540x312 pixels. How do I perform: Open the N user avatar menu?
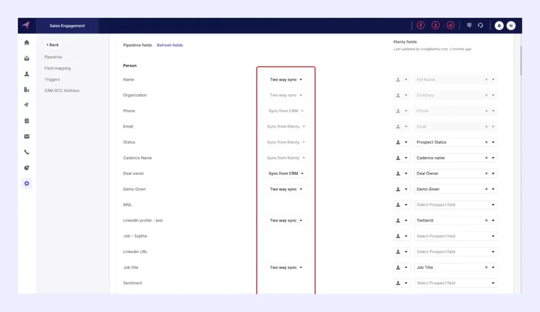click(x=511, y=25)
